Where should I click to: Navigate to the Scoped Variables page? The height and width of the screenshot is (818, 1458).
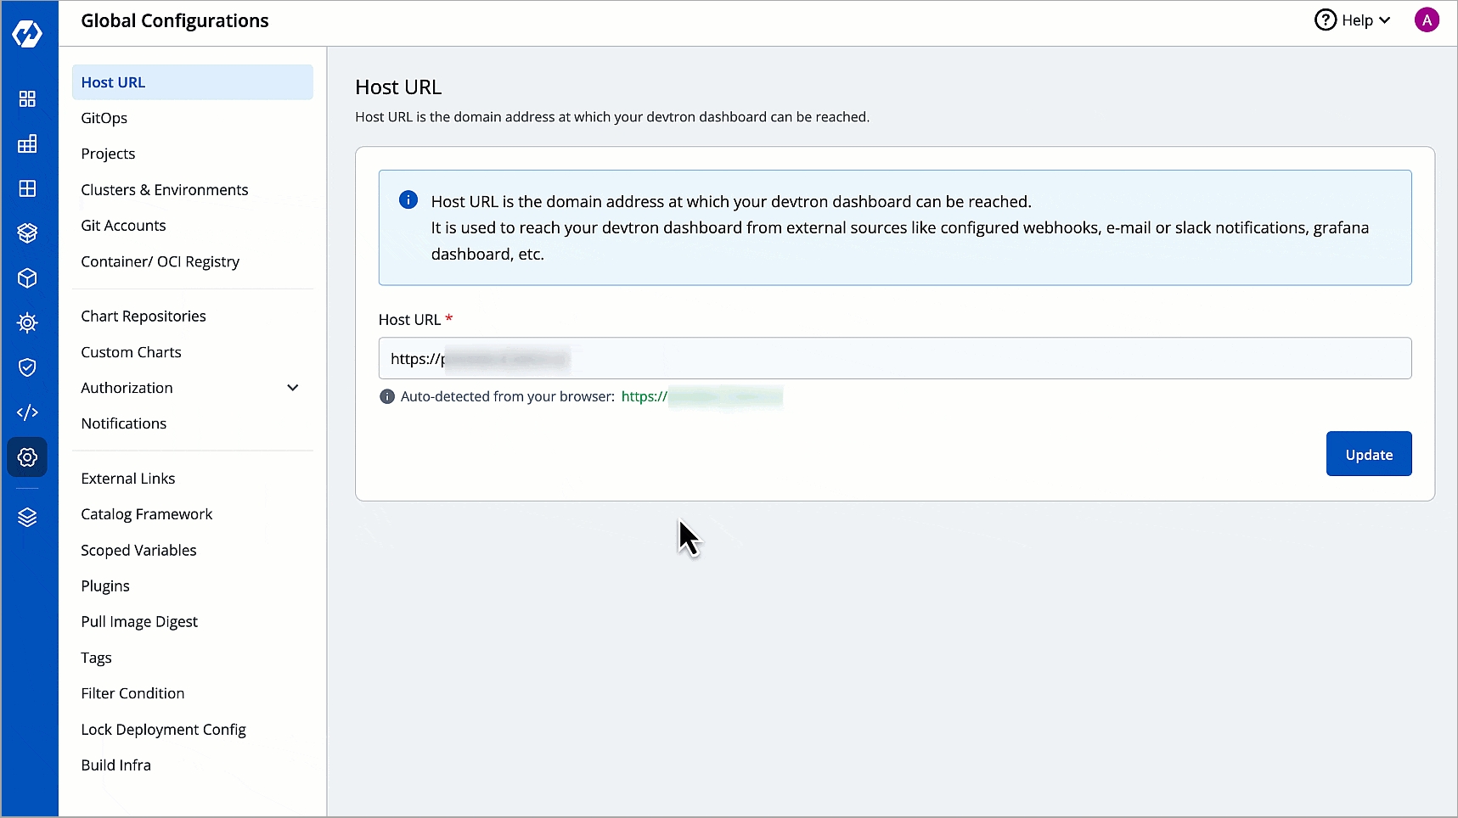coord(138,551)
